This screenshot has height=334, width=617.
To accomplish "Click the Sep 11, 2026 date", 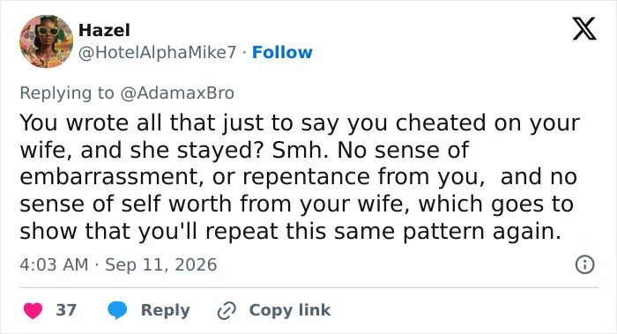I will (x=161, y=264).
